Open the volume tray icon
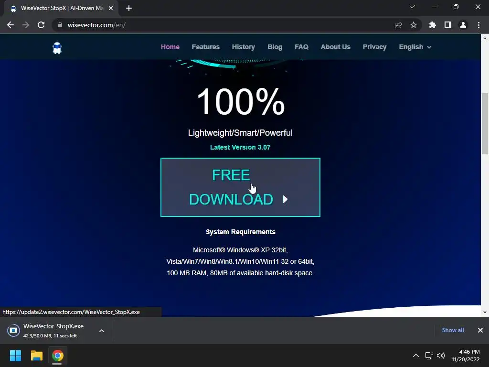This screenshot has width=489, height=367. [x=441, y=356]
